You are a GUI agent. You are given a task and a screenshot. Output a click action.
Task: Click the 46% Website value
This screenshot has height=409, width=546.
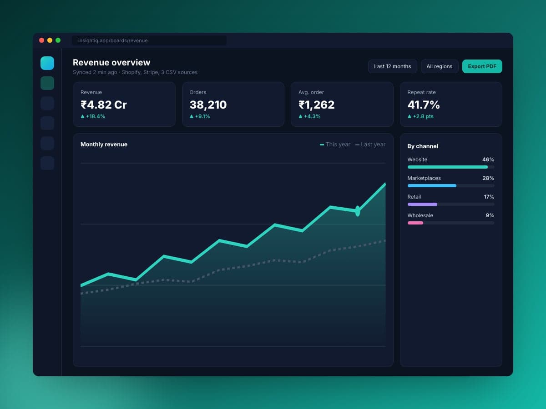pyautogui.click(x=488, y=160)
